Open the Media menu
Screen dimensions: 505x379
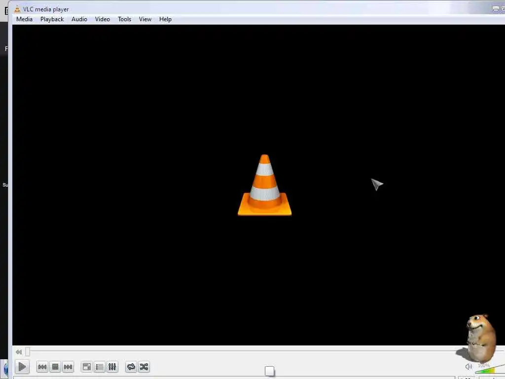[25, 19]
